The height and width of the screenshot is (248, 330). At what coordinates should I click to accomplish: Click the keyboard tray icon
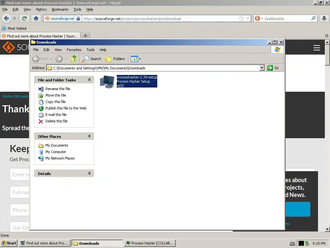click(292, 243)
